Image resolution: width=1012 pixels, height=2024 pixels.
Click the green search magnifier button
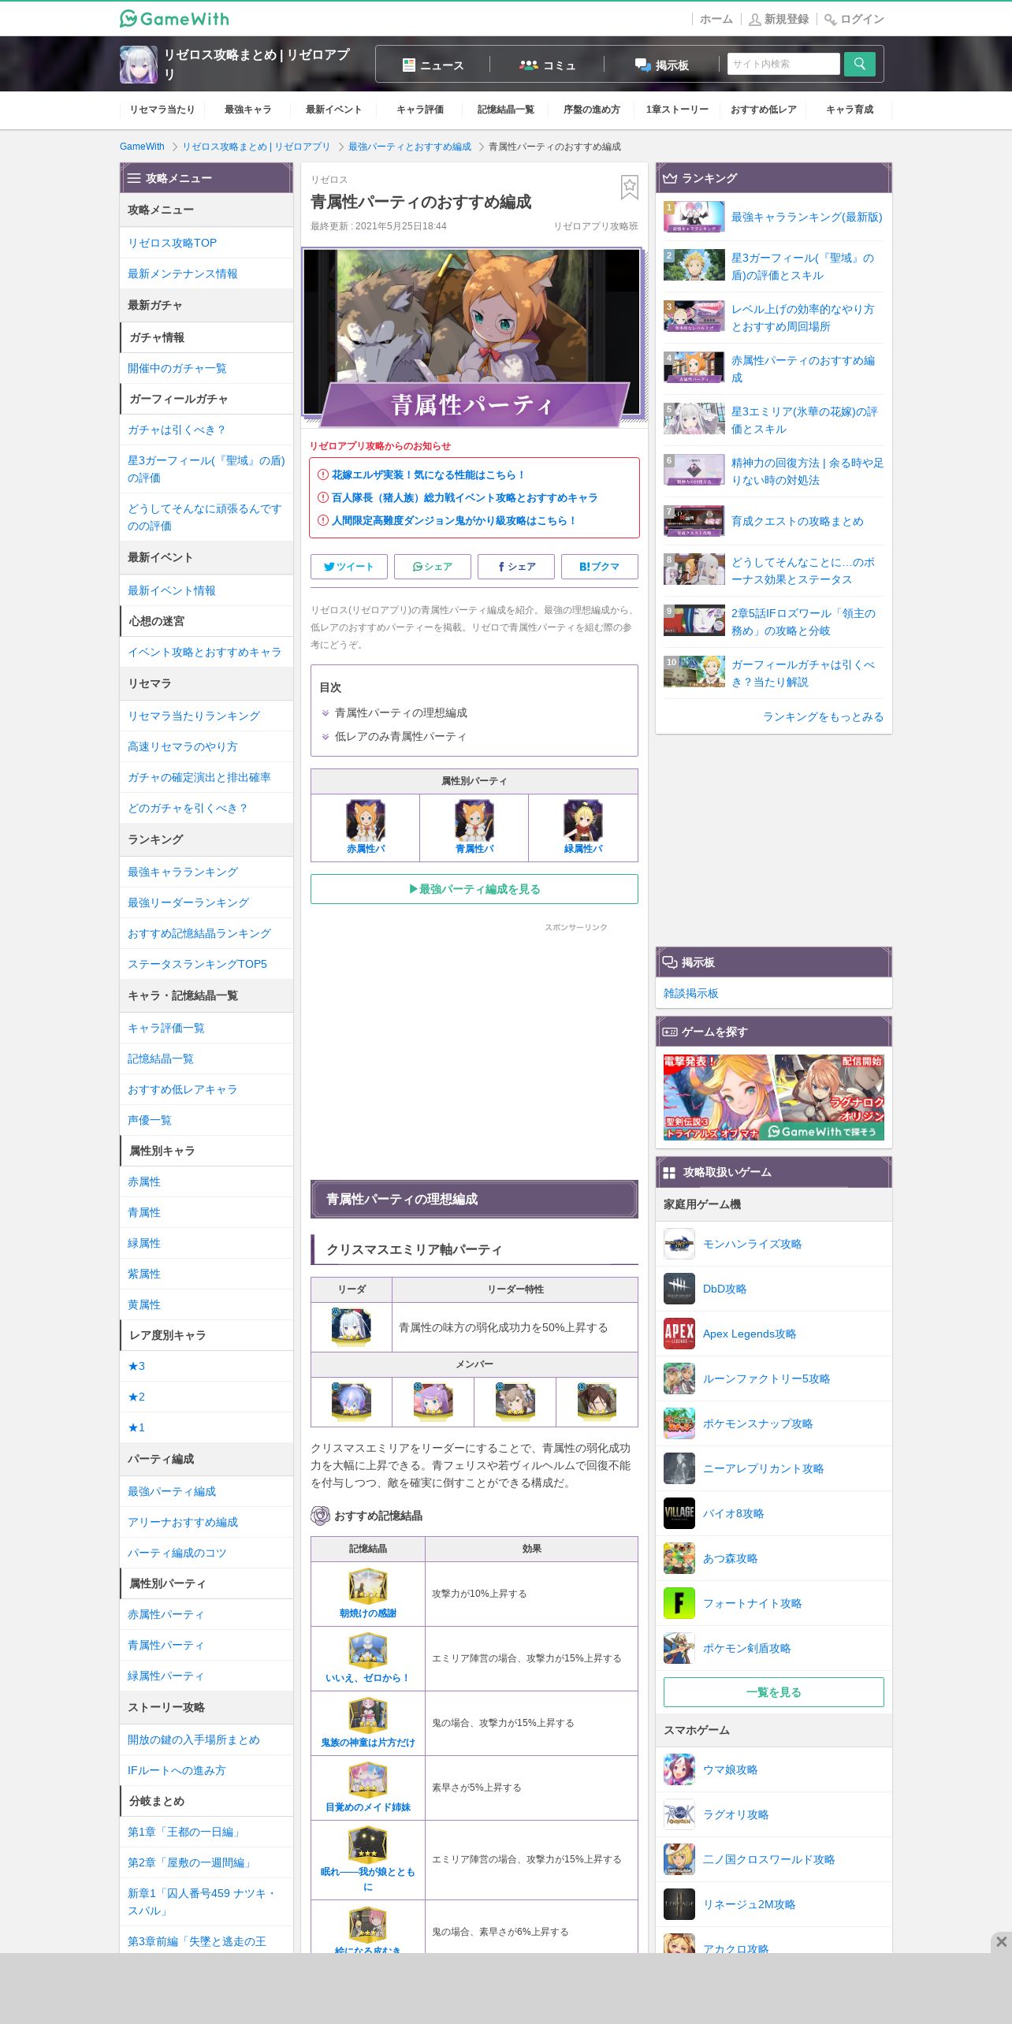[x=859, y=64]
